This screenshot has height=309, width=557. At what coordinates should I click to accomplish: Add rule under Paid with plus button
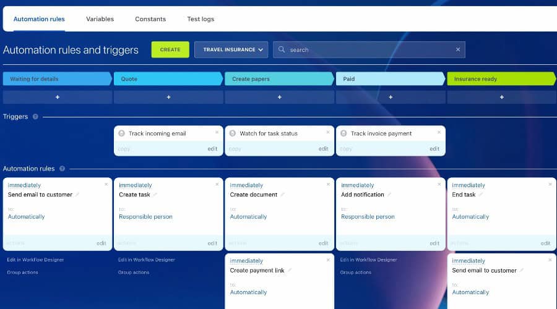click(x=391, y=97)
